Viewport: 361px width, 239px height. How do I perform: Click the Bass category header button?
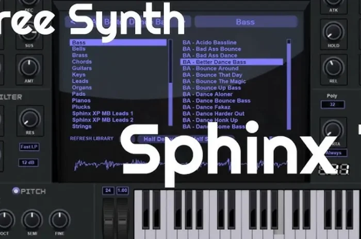pyautogui.click(x=246, y=22)
